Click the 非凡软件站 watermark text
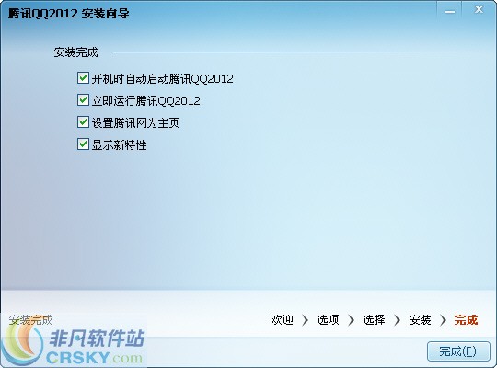The image size is (497, 368). pos(97,338)
